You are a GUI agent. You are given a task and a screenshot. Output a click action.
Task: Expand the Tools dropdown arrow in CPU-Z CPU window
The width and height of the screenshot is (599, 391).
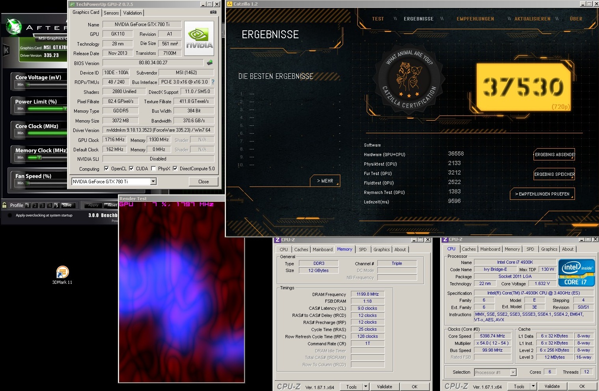click(534, 386)
